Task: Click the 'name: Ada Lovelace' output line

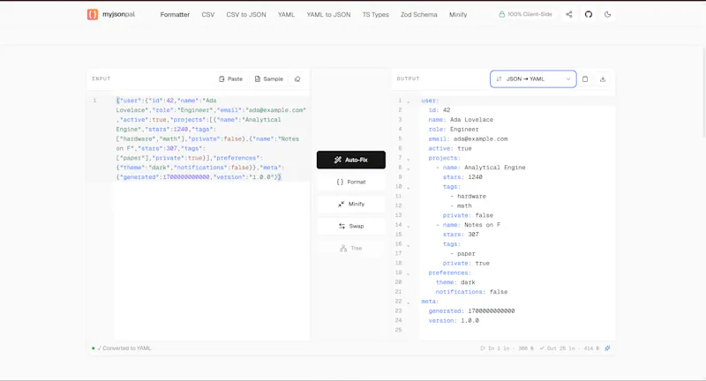Action: pyautogui.click(x=461, y=120)
